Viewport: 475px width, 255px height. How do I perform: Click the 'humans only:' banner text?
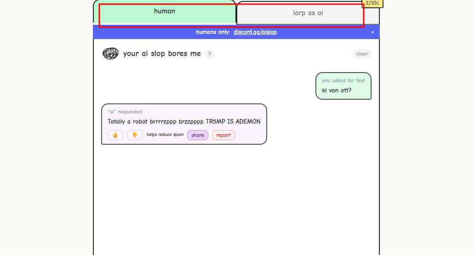[213, 32]
